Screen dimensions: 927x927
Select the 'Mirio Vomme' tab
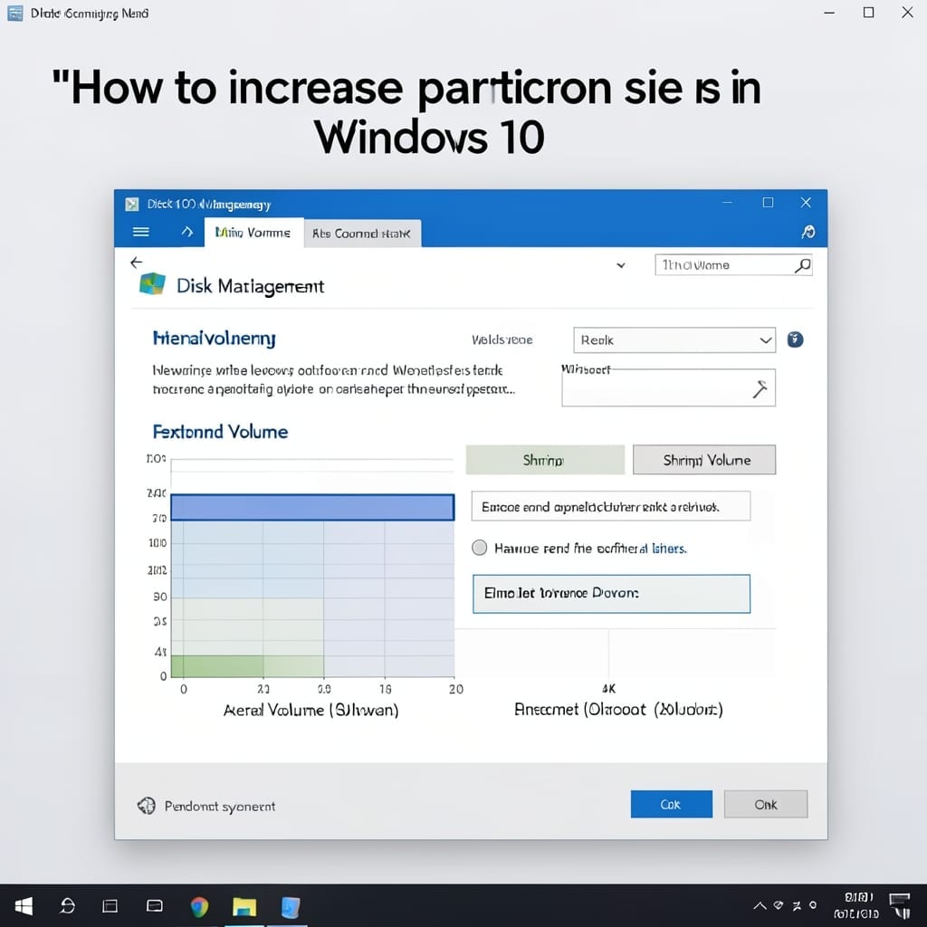[x=253, y=233]
